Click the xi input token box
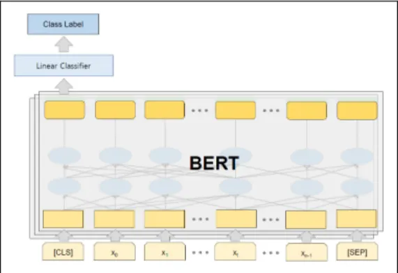The height and width of the screenshot is (273, 398). click(236, 251)
